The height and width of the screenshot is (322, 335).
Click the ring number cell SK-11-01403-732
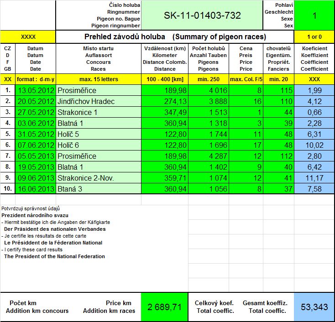(202, 16)
